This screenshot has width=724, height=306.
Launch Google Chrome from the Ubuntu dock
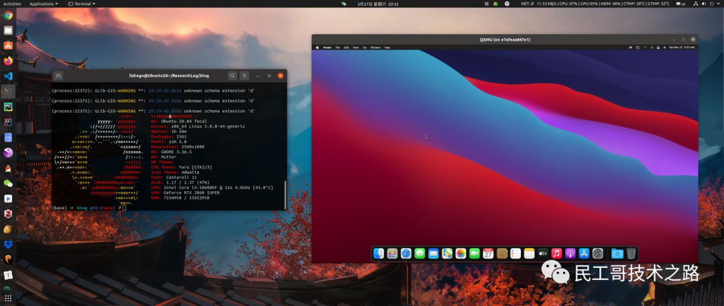(x=8, y=15)
